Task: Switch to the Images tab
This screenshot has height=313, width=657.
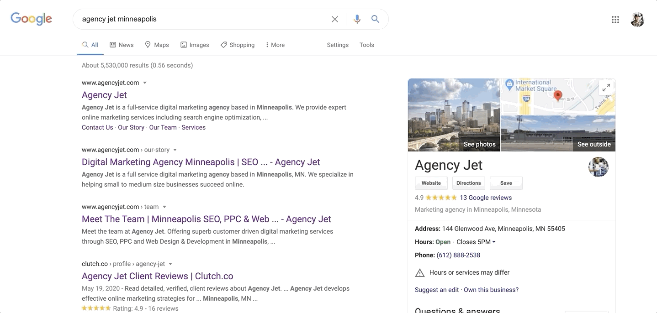Action: (195, 45)
